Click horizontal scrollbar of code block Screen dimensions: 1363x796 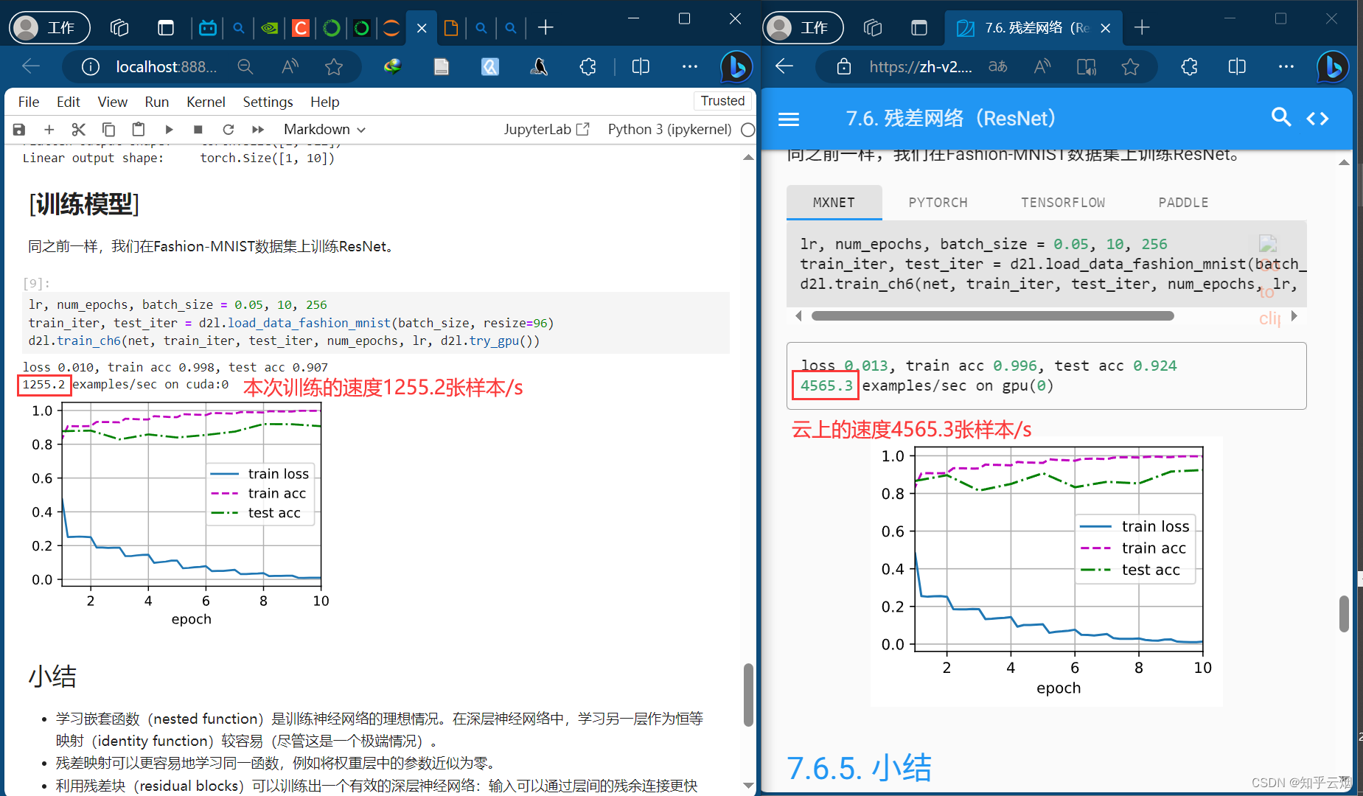992,316
